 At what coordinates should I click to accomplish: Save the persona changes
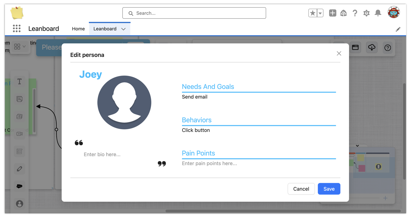329,189
